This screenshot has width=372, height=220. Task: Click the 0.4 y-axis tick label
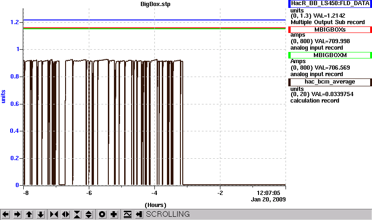click(x=14, y=131)
